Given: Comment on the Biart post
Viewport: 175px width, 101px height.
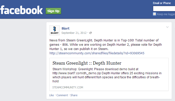Looking at the screenshot, I should coord(62,95).
